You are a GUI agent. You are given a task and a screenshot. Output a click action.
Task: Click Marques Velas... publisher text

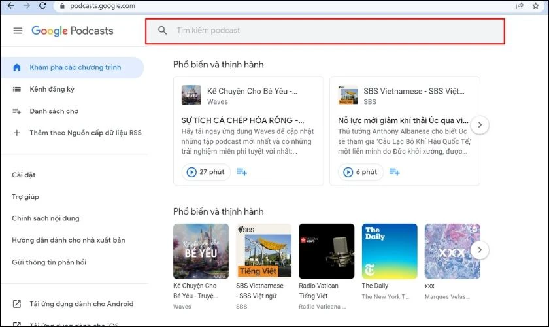coord(447,296)
